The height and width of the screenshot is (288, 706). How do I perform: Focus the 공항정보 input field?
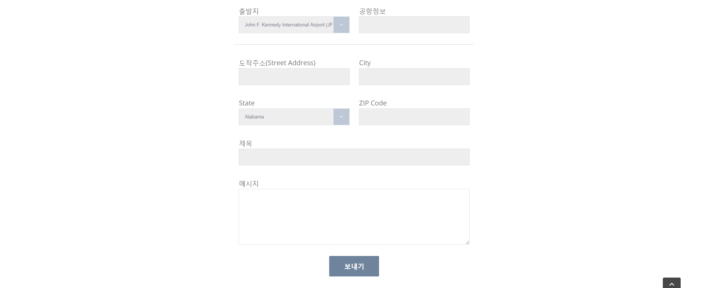[x=414, y=25]
